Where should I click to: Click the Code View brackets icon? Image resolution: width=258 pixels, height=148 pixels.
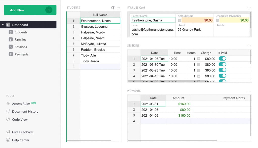tap(8, 120)
